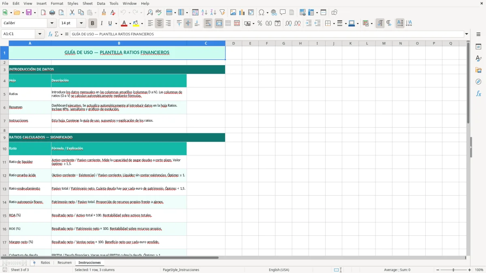
Task: Toggle underline formatting
Action: [x=110, y=23]
